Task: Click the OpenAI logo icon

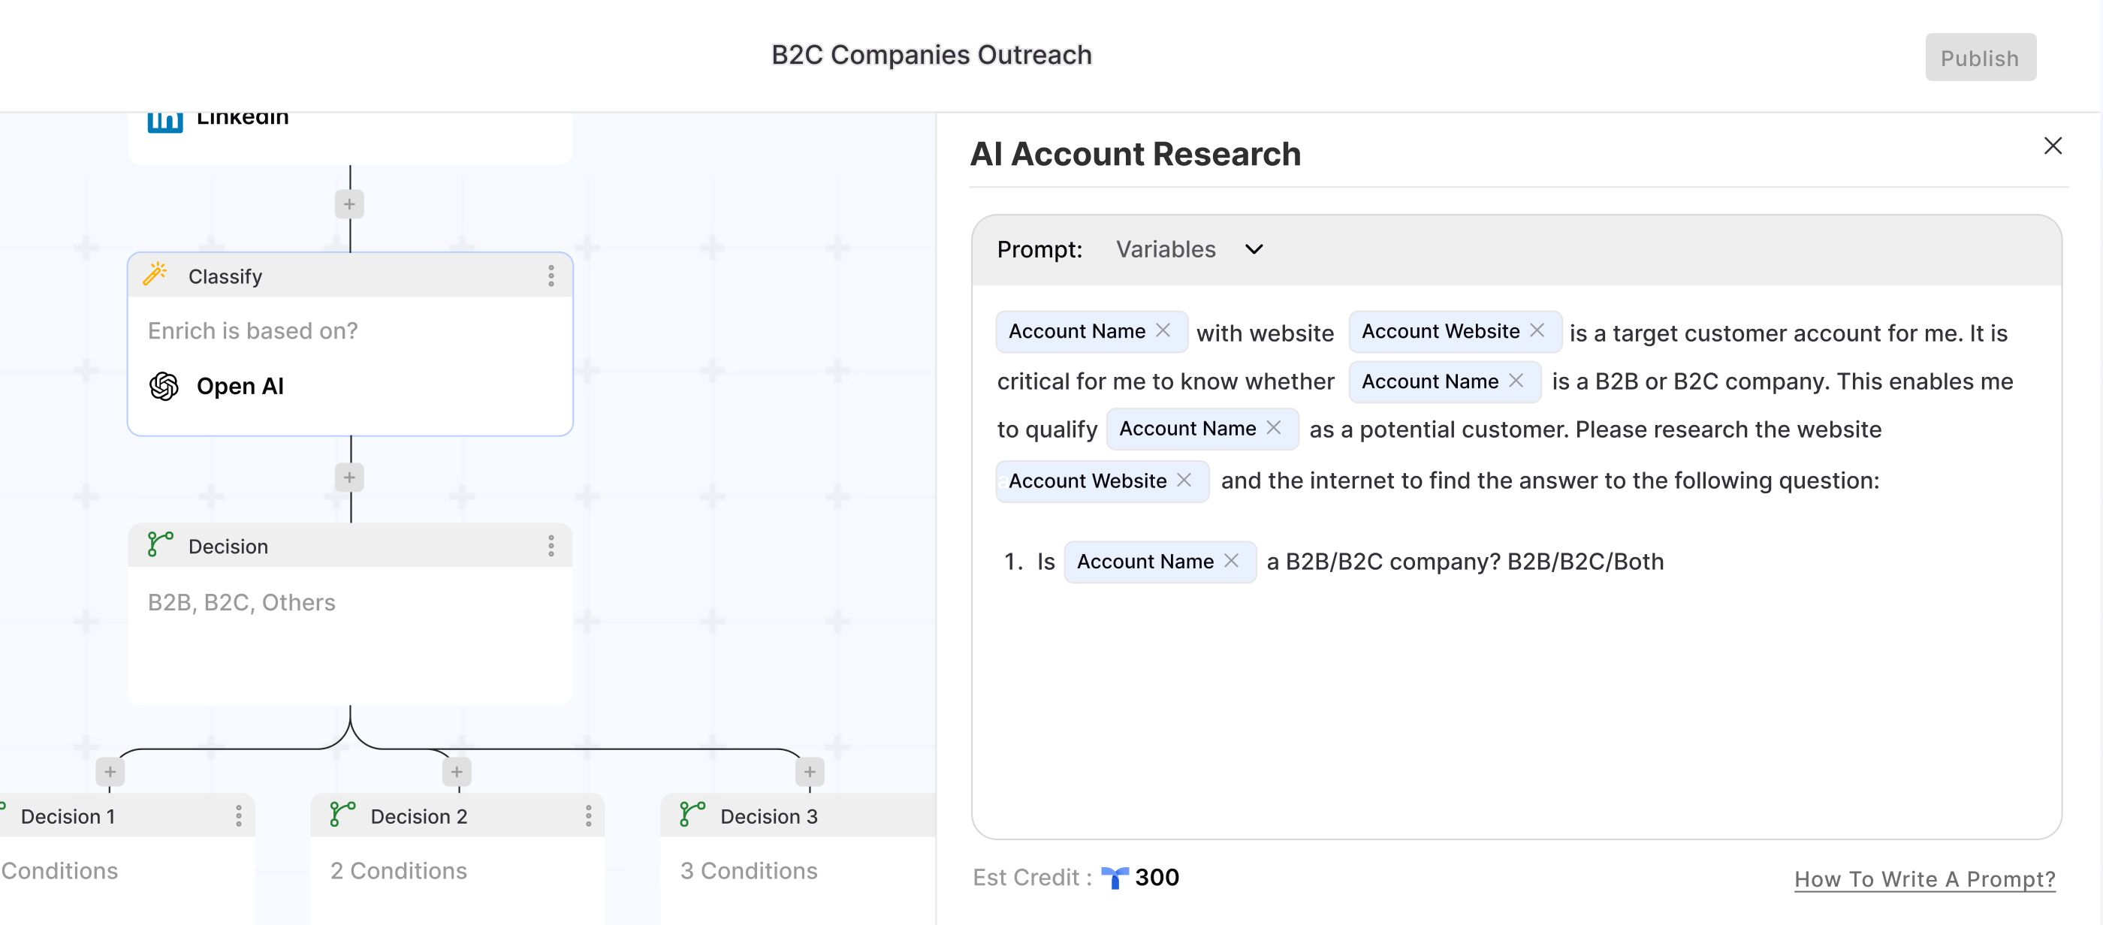Action: pos(164,386)
